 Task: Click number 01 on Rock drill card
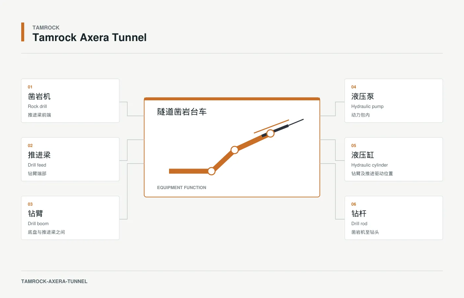[30, 87]
